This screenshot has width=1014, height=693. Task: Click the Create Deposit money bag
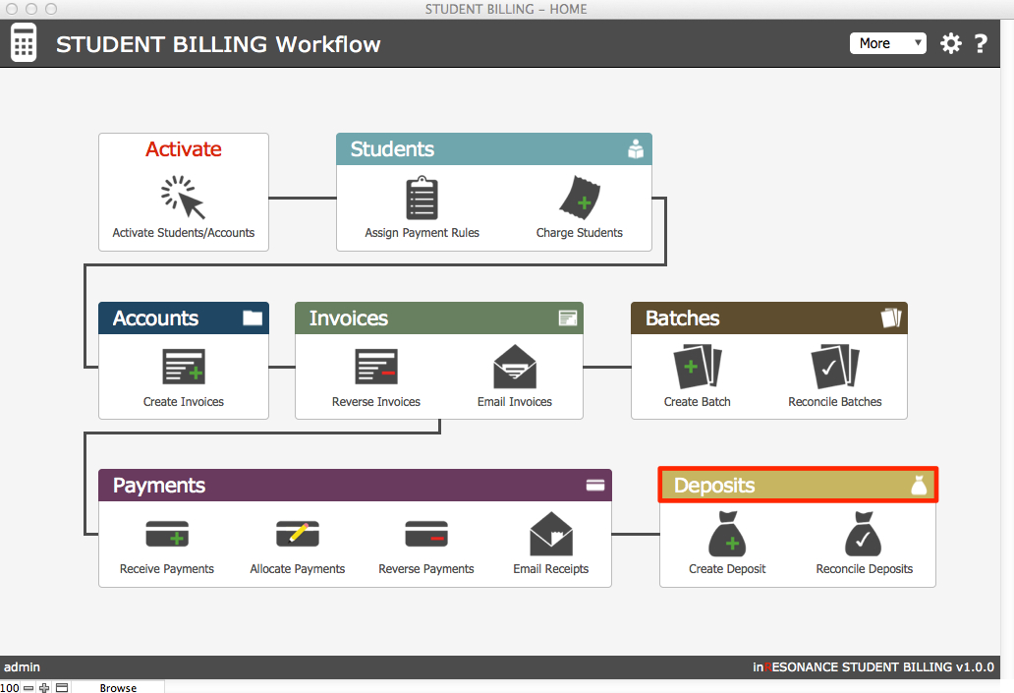(x=727, y=535)
